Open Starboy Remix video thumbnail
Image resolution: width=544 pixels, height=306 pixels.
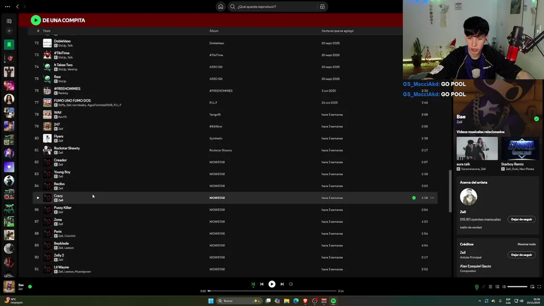click(x=520, y=148)
